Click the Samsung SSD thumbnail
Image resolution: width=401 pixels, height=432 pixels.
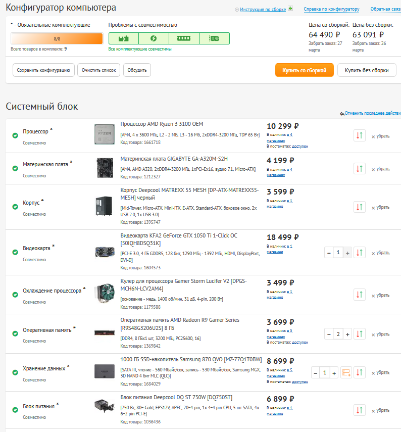105,371
